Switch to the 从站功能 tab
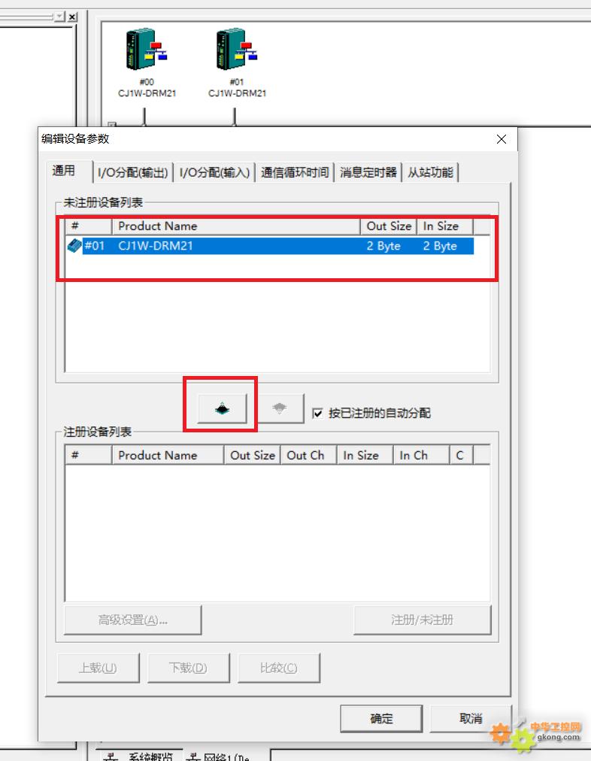The width and height of the screenshot is (591, 761). [x=430, y=173]
